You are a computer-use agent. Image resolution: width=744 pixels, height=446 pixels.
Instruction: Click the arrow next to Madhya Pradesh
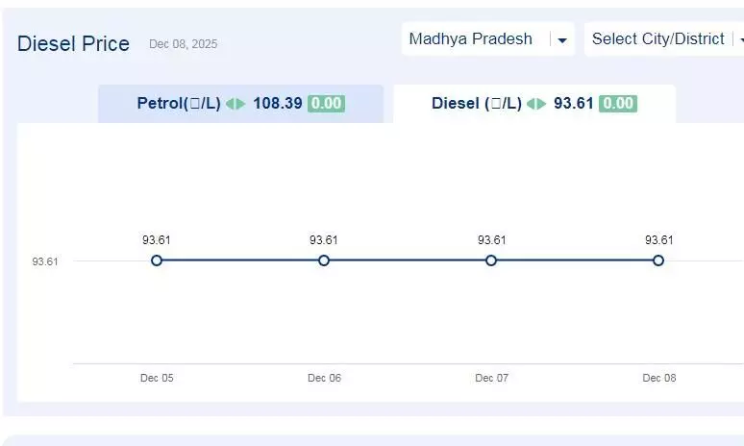click(x=562, y=40)
